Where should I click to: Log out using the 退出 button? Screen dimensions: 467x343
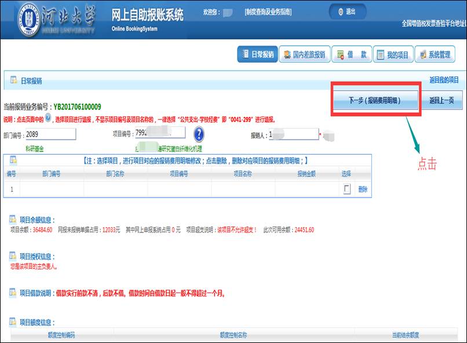click(x=347, y=12)
